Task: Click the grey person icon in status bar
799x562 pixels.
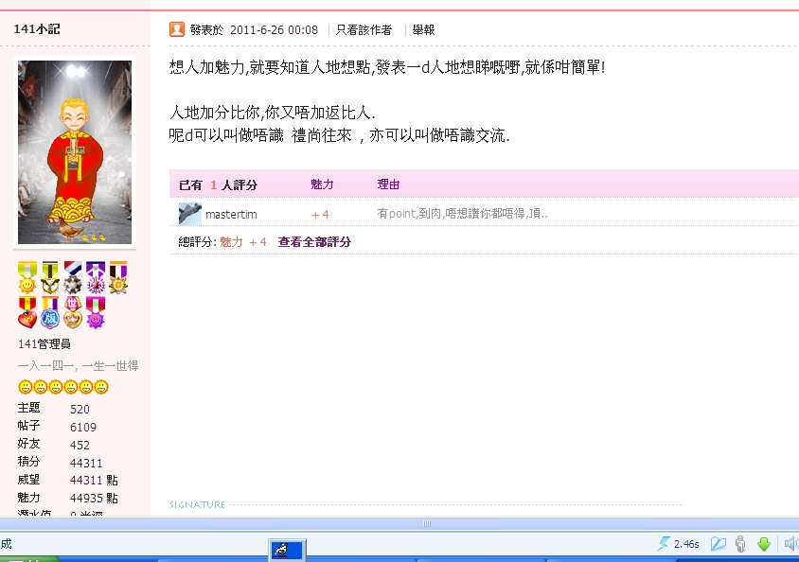Action: [740, 543]
